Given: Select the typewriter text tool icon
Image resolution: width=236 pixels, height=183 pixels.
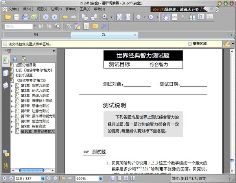Looking at the screenshot, I should point(86,26).
